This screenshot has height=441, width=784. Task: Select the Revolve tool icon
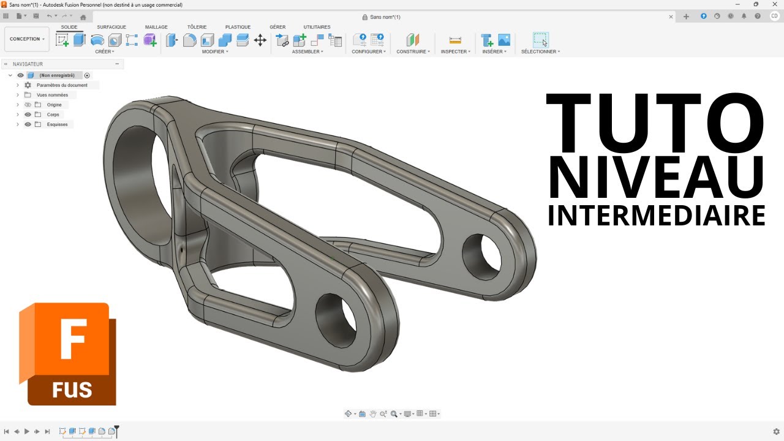coord(97,40)
